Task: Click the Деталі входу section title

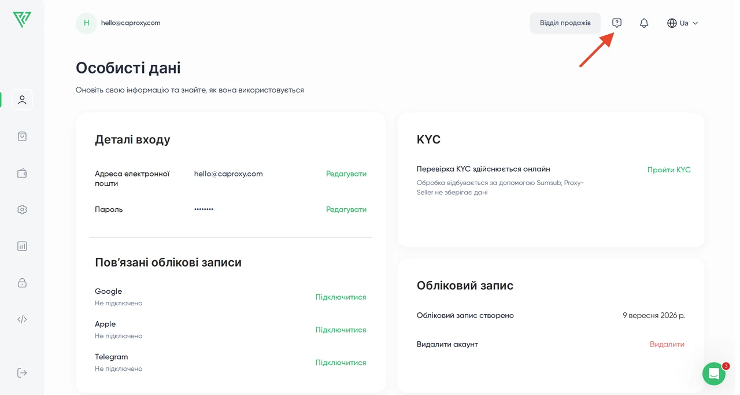Action: [132, 139]
